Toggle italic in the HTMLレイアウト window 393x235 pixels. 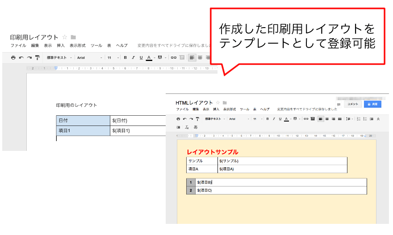coord(274,119)
